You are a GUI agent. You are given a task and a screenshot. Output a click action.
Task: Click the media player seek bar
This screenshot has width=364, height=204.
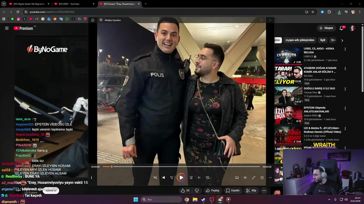click(x=181, y=167)
